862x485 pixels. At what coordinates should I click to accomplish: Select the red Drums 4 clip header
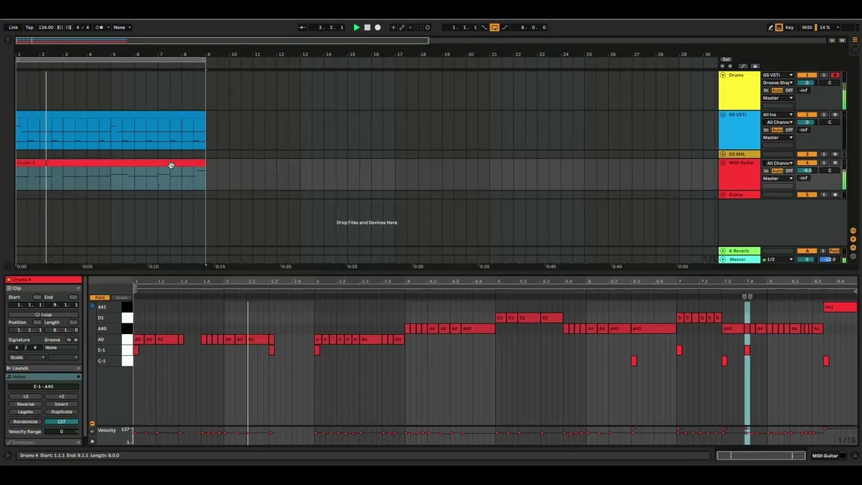pyautogui.click(x=111, y=163)
